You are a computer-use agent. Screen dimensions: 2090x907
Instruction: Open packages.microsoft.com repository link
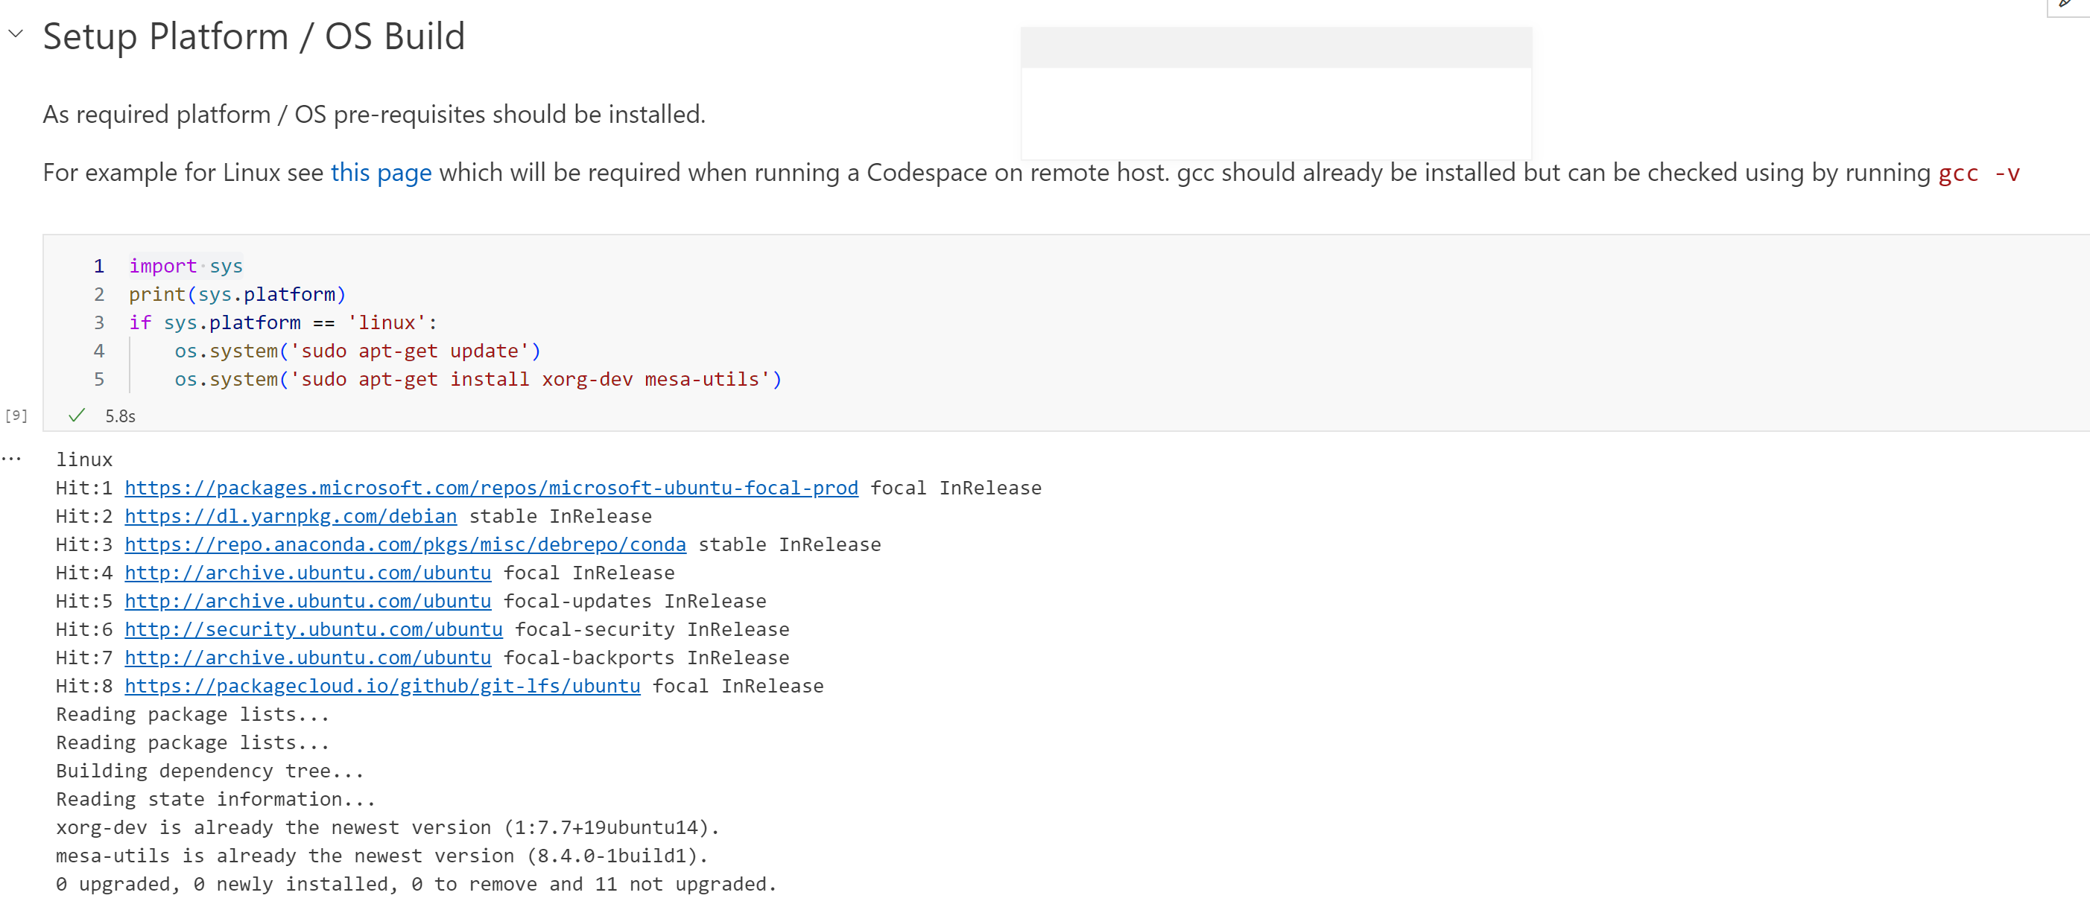(491, 488)
